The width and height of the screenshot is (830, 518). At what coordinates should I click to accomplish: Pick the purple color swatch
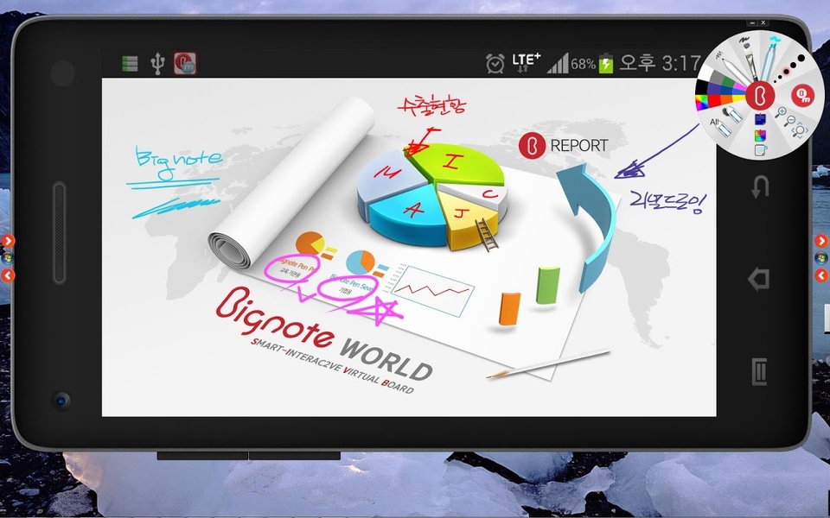[x=714, y=89]
